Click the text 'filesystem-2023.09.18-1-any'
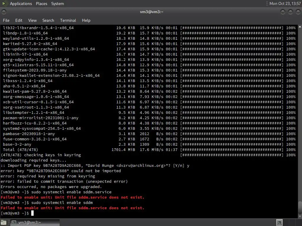302x226 pixels. point(35,70)
